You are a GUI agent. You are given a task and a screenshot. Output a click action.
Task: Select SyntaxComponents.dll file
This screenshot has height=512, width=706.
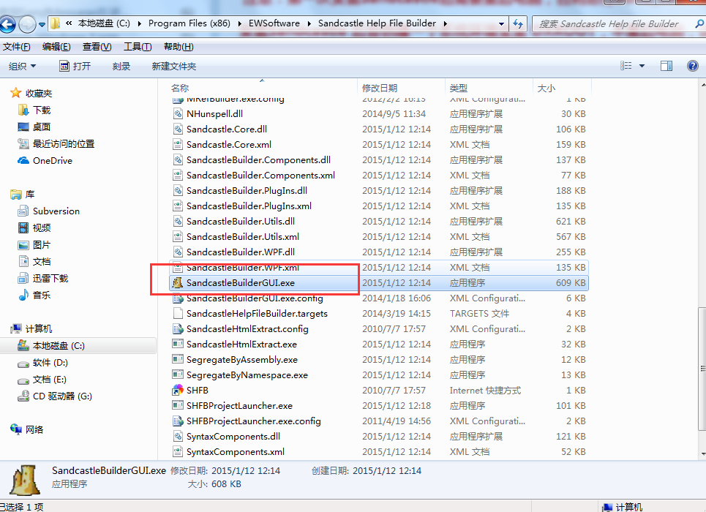point(379,437)
